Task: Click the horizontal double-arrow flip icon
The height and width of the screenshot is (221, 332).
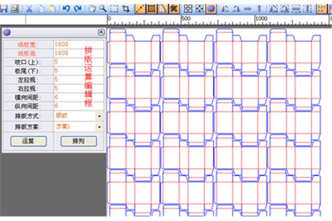Action: [248, 9]
